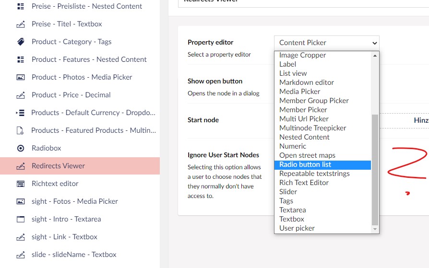Click the Hinz... add start node button
The width and height of the screenshot is (429, 268).
[x=404, y=121]
